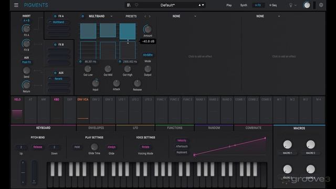Open the ENVELOPES modulation tab
Screen dimensions: 336x189
96,128
